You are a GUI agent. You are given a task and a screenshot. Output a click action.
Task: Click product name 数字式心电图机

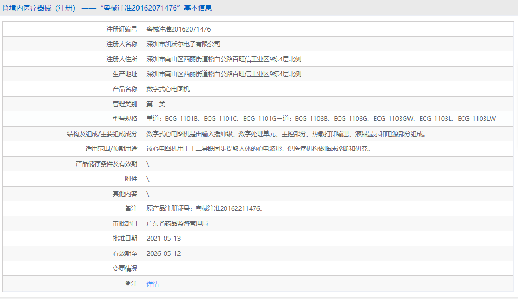(168, 89)
